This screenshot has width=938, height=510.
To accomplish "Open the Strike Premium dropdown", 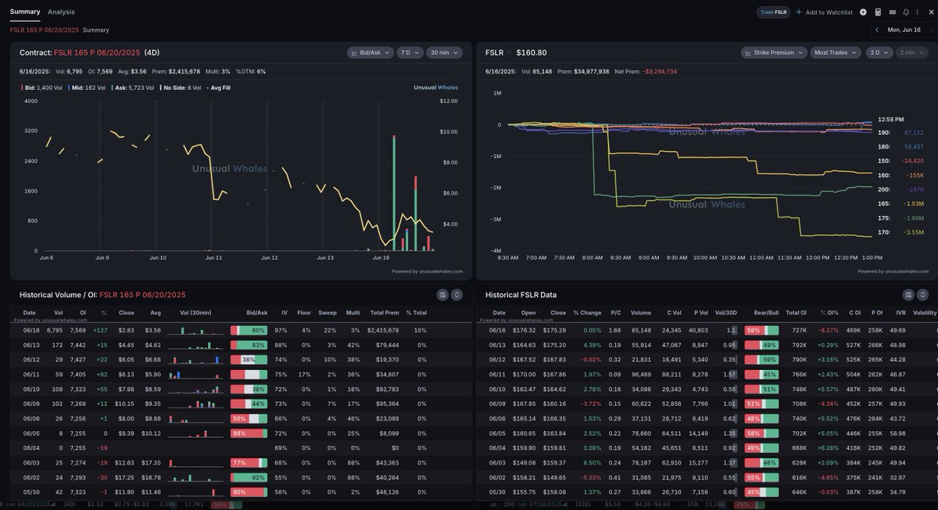I will (774, 52).
